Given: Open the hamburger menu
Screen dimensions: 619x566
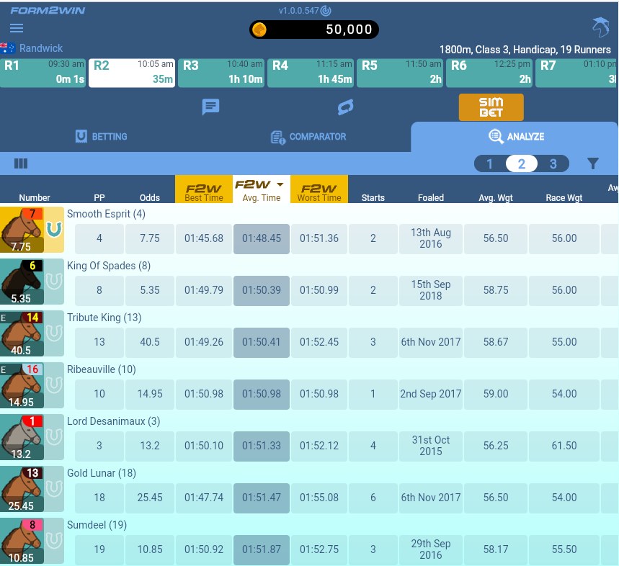Looking at the screenshot, I should click(17, 28).
